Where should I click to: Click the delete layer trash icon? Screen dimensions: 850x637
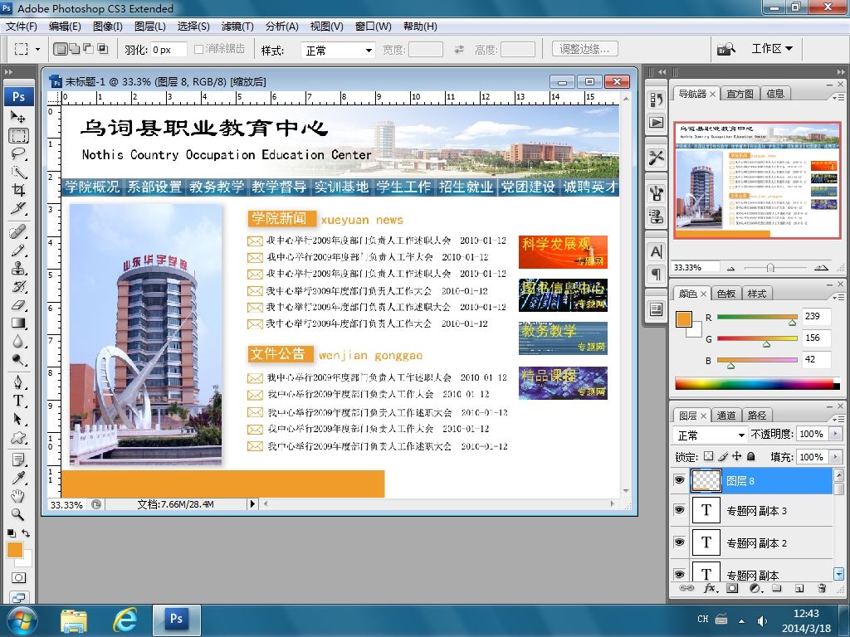(x=822, y=588)
